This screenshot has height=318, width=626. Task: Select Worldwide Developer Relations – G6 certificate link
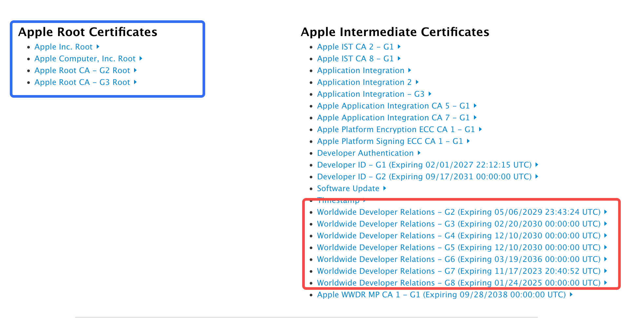pyautogui.click(x=459, y=259)
